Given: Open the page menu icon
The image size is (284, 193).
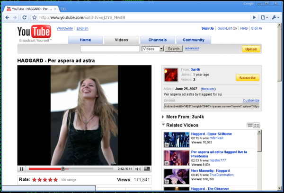Looking at the screenshot, I should click(264, 17).
